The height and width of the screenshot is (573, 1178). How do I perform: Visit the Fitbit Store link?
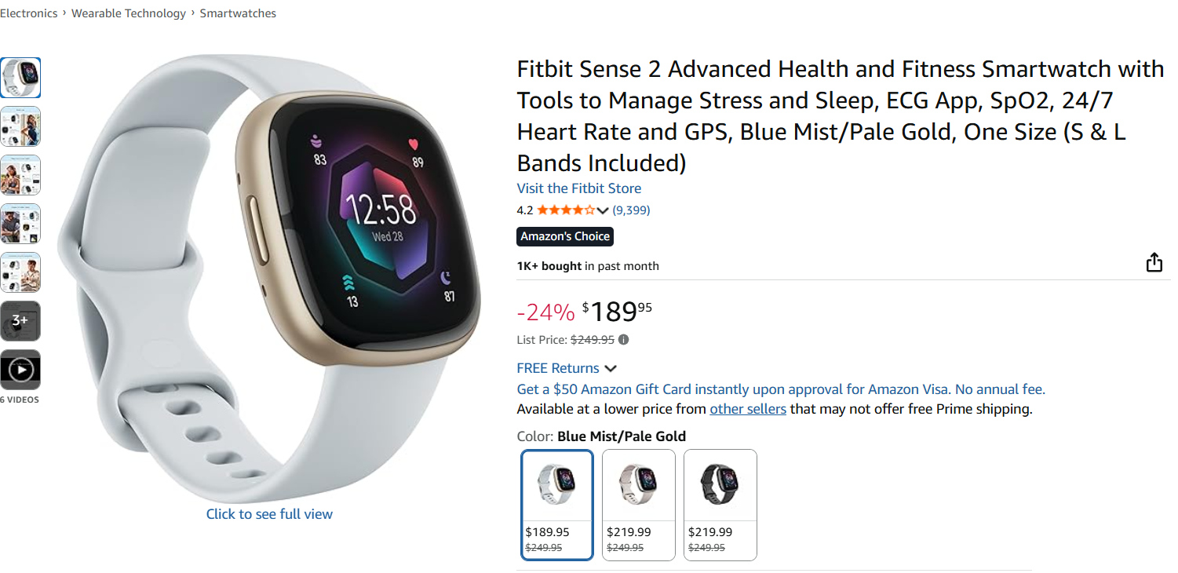pos(578,188)
